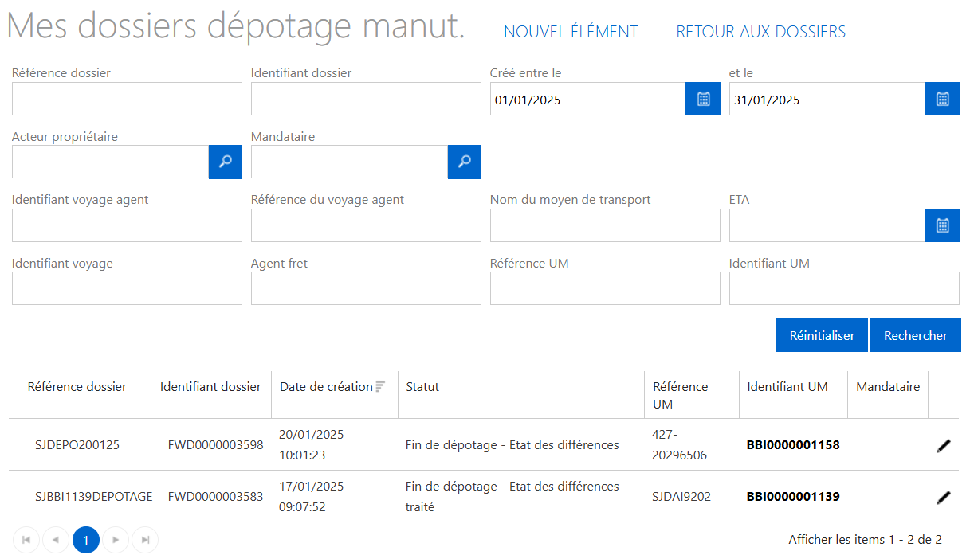Search Acteur propriétaire with magnifier icon
Screen dimensions: 970x559
pos(226,162)
